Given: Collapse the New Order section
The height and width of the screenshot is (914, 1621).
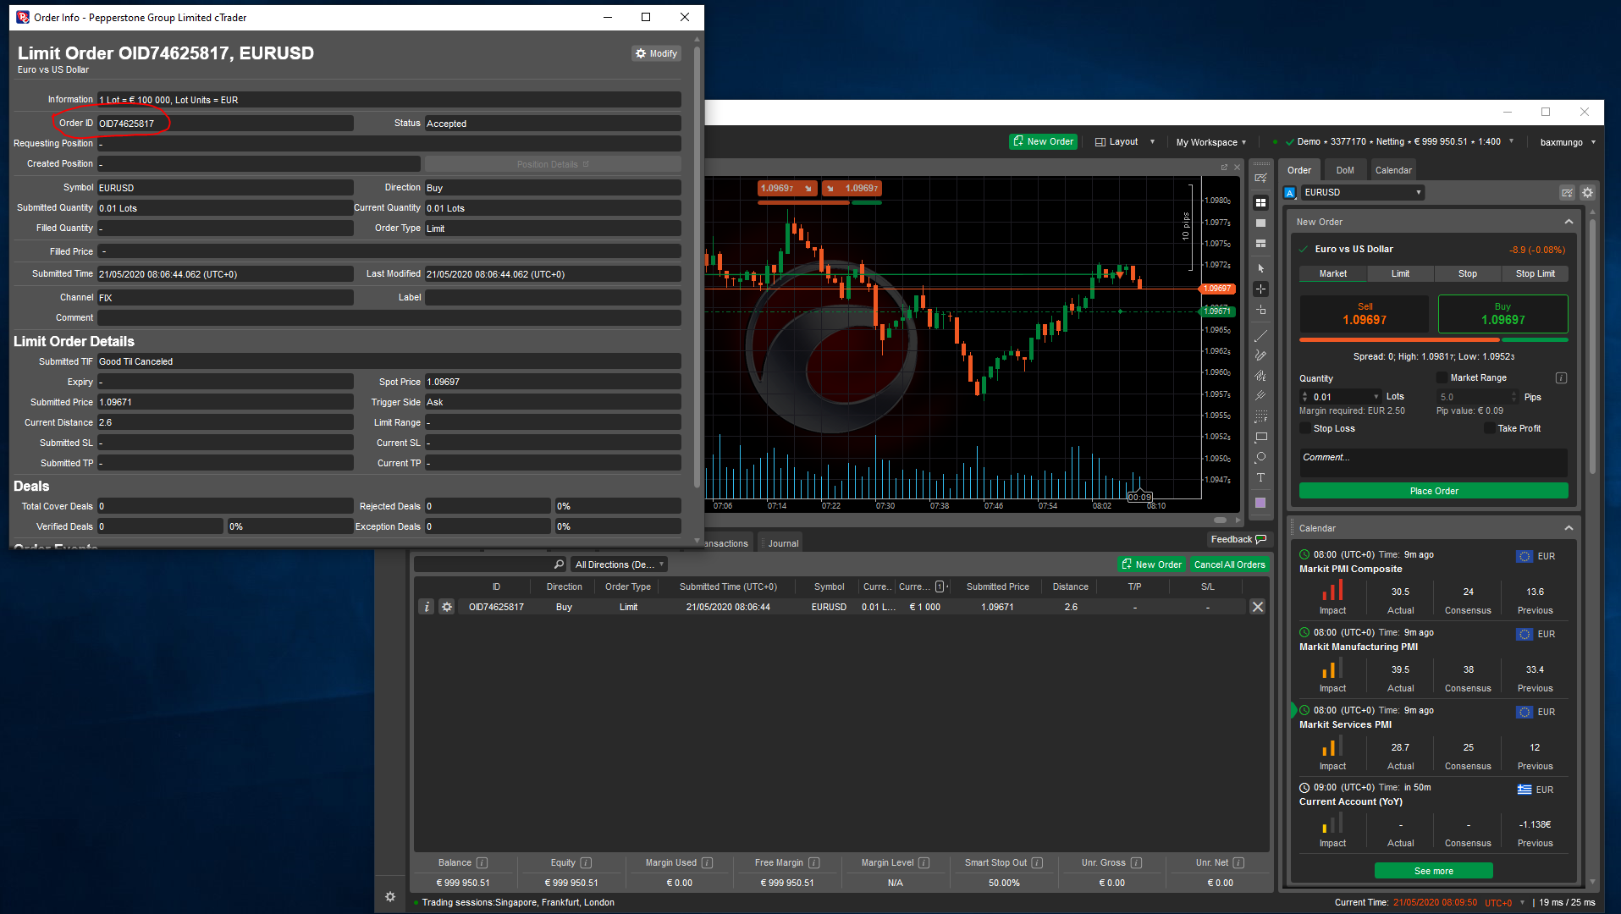Looking at the screenshot, I should [1569, 222].
